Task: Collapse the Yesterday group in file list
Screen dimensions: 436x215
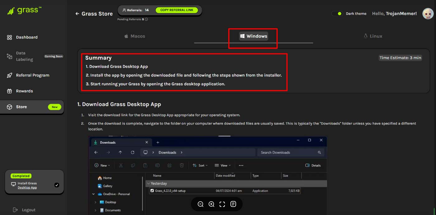Action: point(149,184)
